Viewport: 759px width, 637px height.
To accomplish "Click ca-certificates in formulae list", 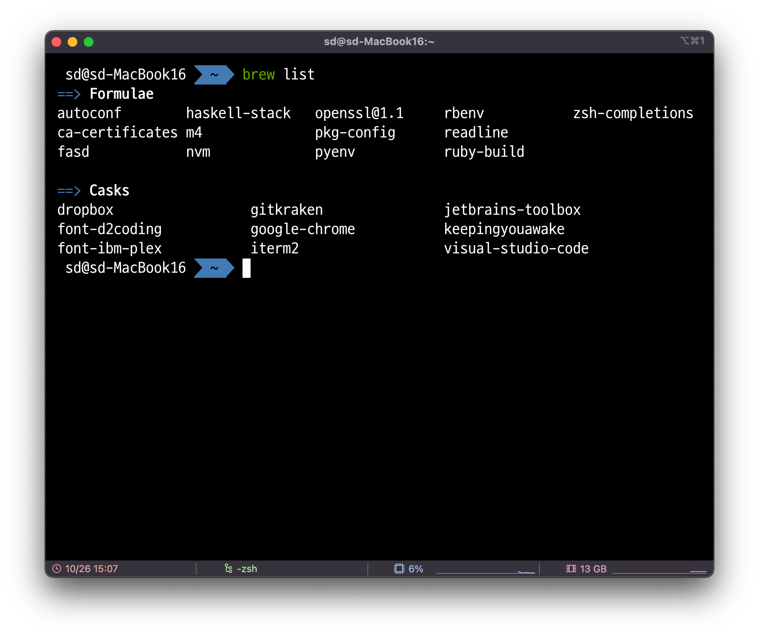I will coord(117,132).
